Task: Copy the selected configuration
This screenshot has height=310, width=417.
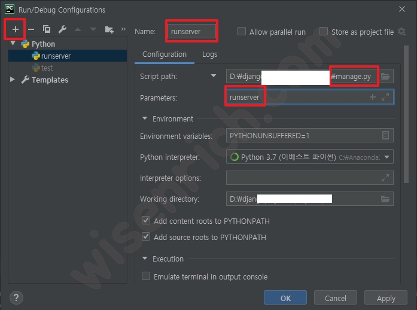Action: [x=47, y=29]
